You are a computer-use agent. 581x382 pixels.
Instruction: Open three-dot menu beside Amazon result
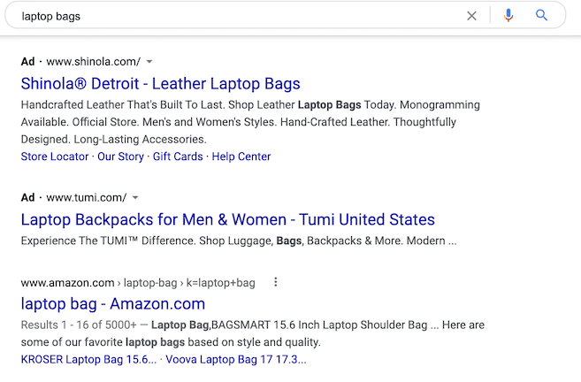click(276, 283)
